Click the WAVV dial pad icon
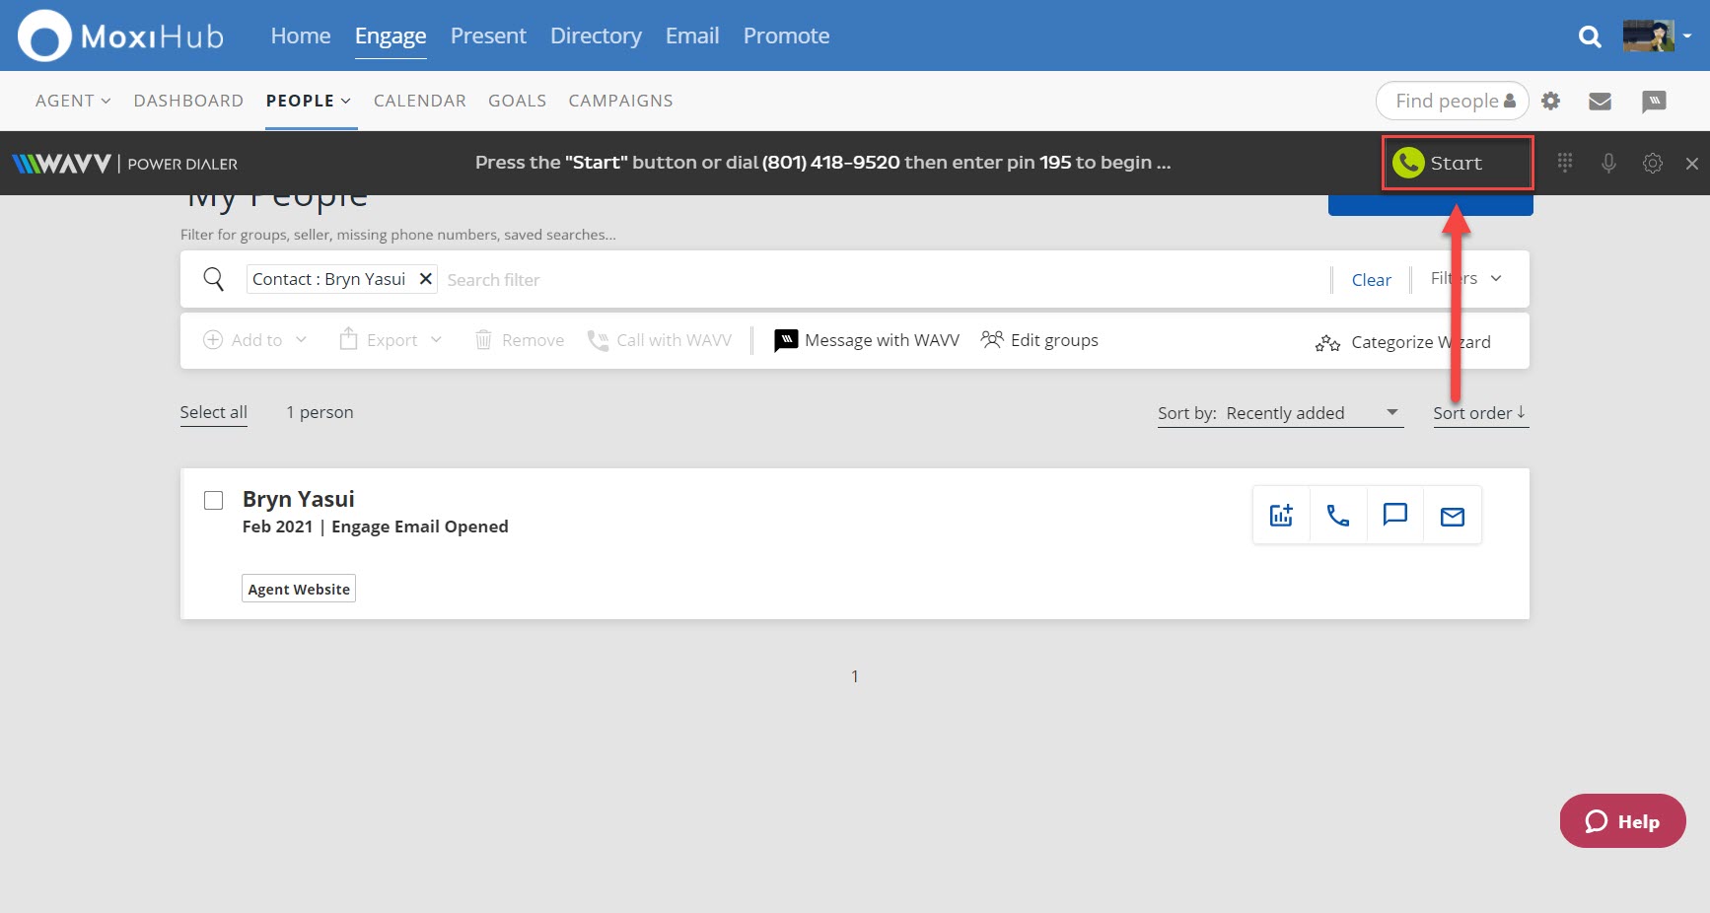Screen dimensions: 1710x913 [1564, 163]
